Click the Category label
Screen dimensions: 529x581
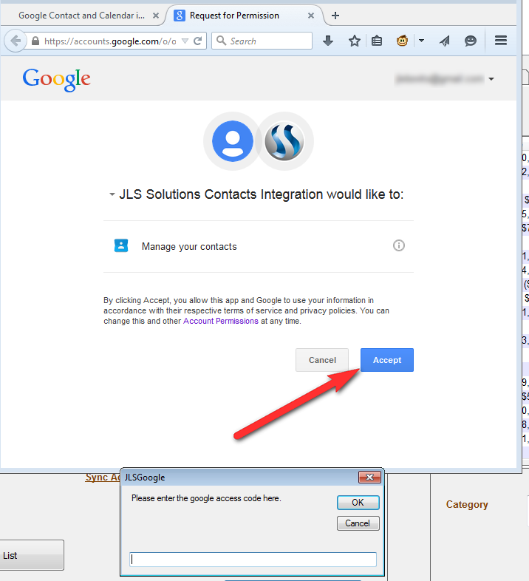tap(467, 504)
